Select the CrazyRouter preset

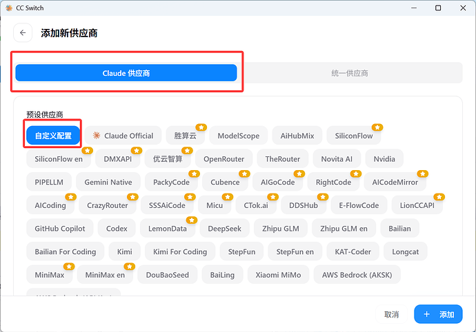click(x=108, y=205)
